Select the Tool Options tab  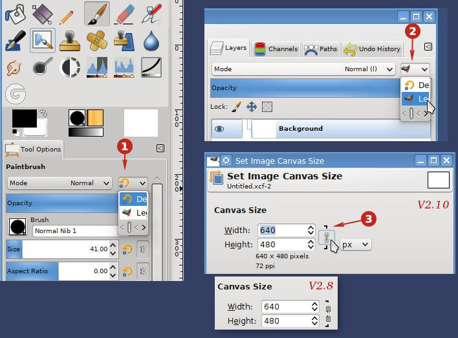tap(33, 150)
